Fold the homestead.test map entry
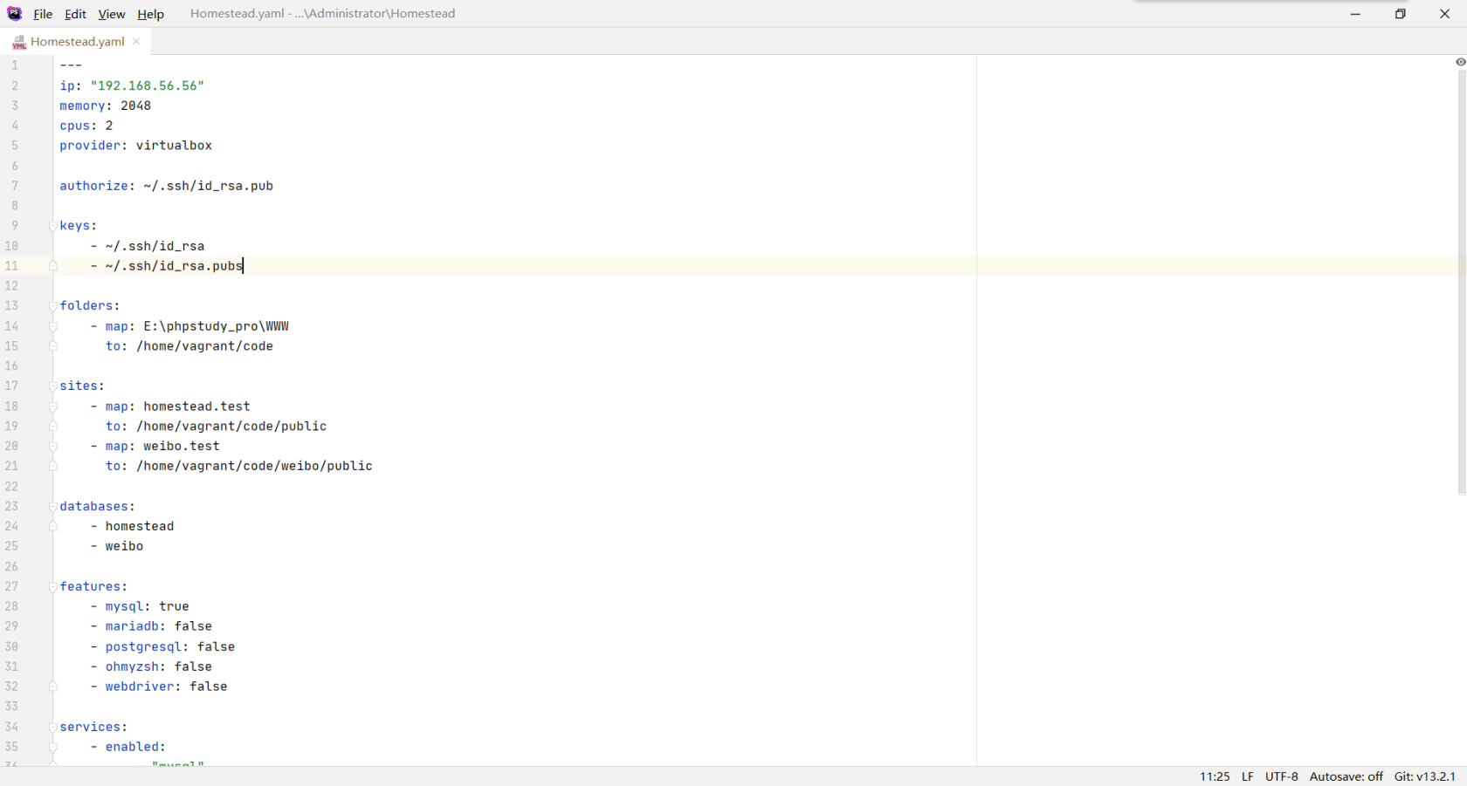This screenshot has height=786, width=1467. click(53, 407)
